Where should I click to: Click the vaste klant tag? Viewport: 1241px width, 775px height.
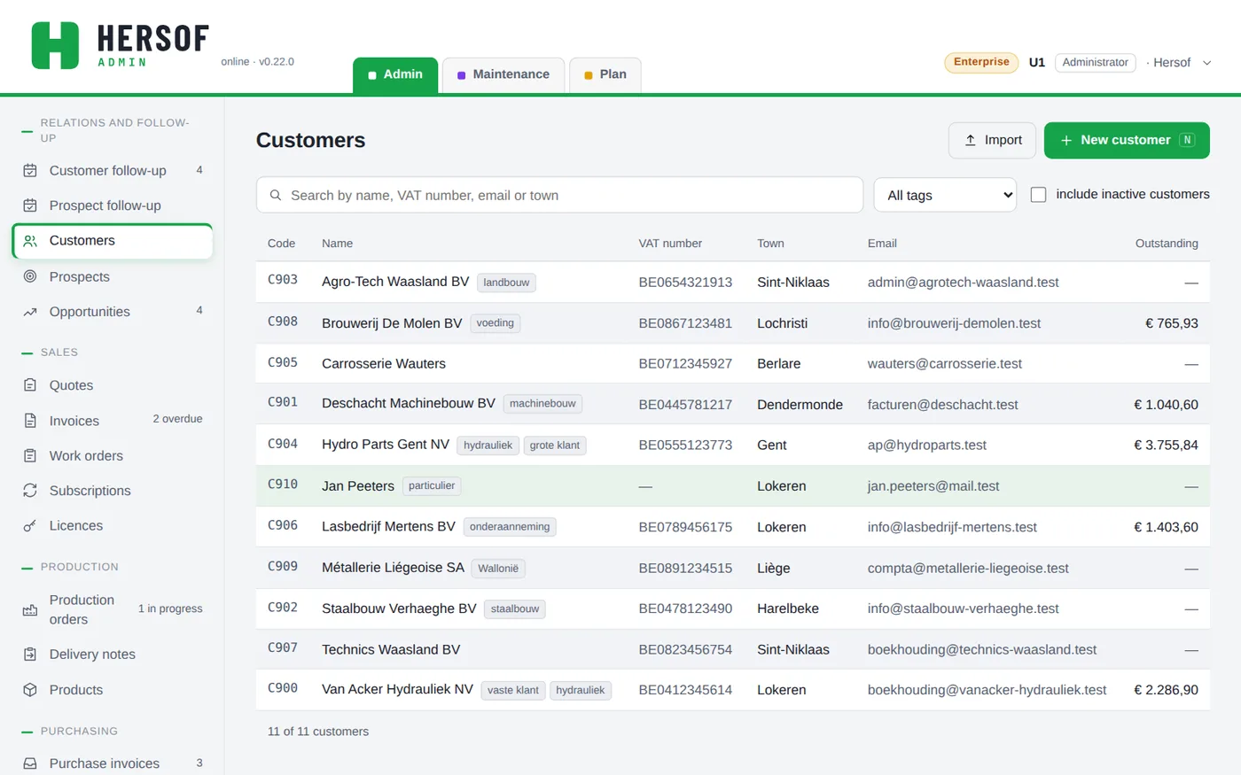(512, 691)
